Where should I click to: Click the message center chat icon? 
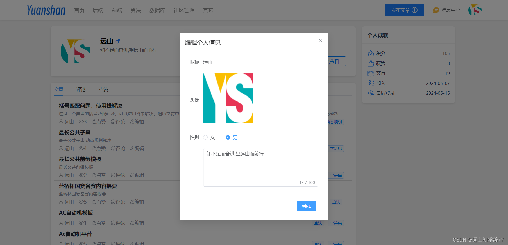coord(436,10)
